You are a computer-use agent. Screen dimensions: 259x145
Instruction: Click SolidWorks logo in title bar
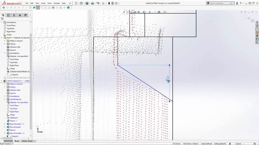point(12,3)
